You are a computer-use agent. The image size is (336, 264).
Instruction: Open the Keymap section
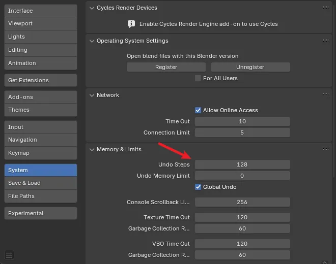[41, 153]
